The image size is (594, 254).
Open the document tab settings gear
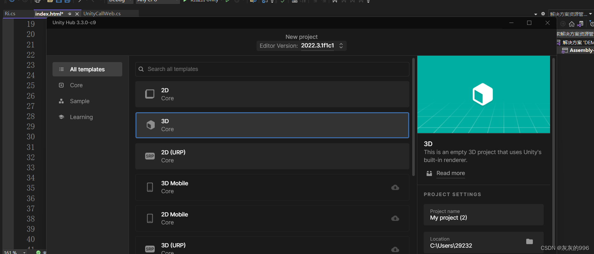coord(543,14)
